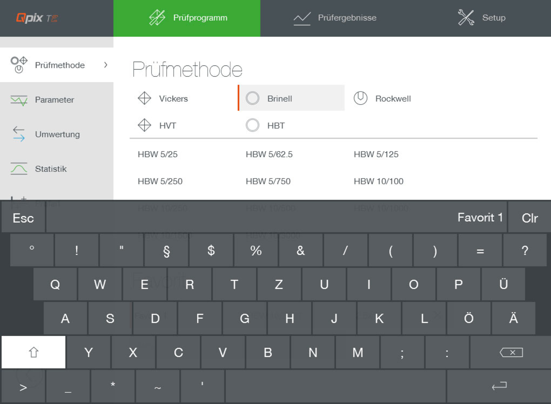
Task: Click the Umwertung arrows icon
Action: point(19,134)
